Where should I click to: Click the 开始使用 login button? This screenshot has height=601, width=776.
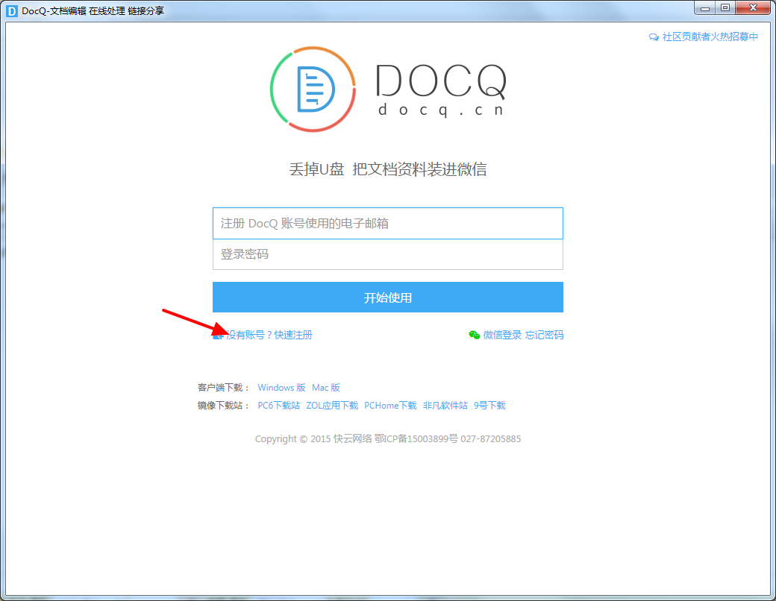(x=387, y=298)
